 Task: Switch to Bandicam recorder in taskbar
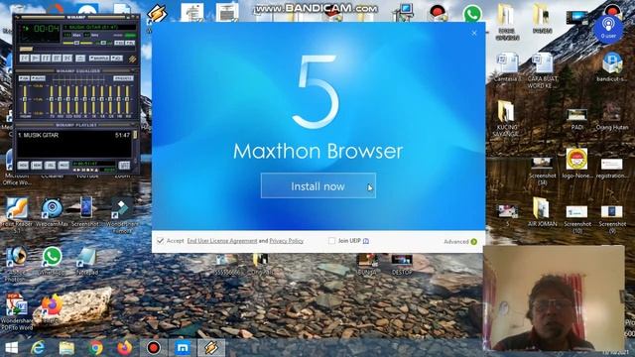154,348
